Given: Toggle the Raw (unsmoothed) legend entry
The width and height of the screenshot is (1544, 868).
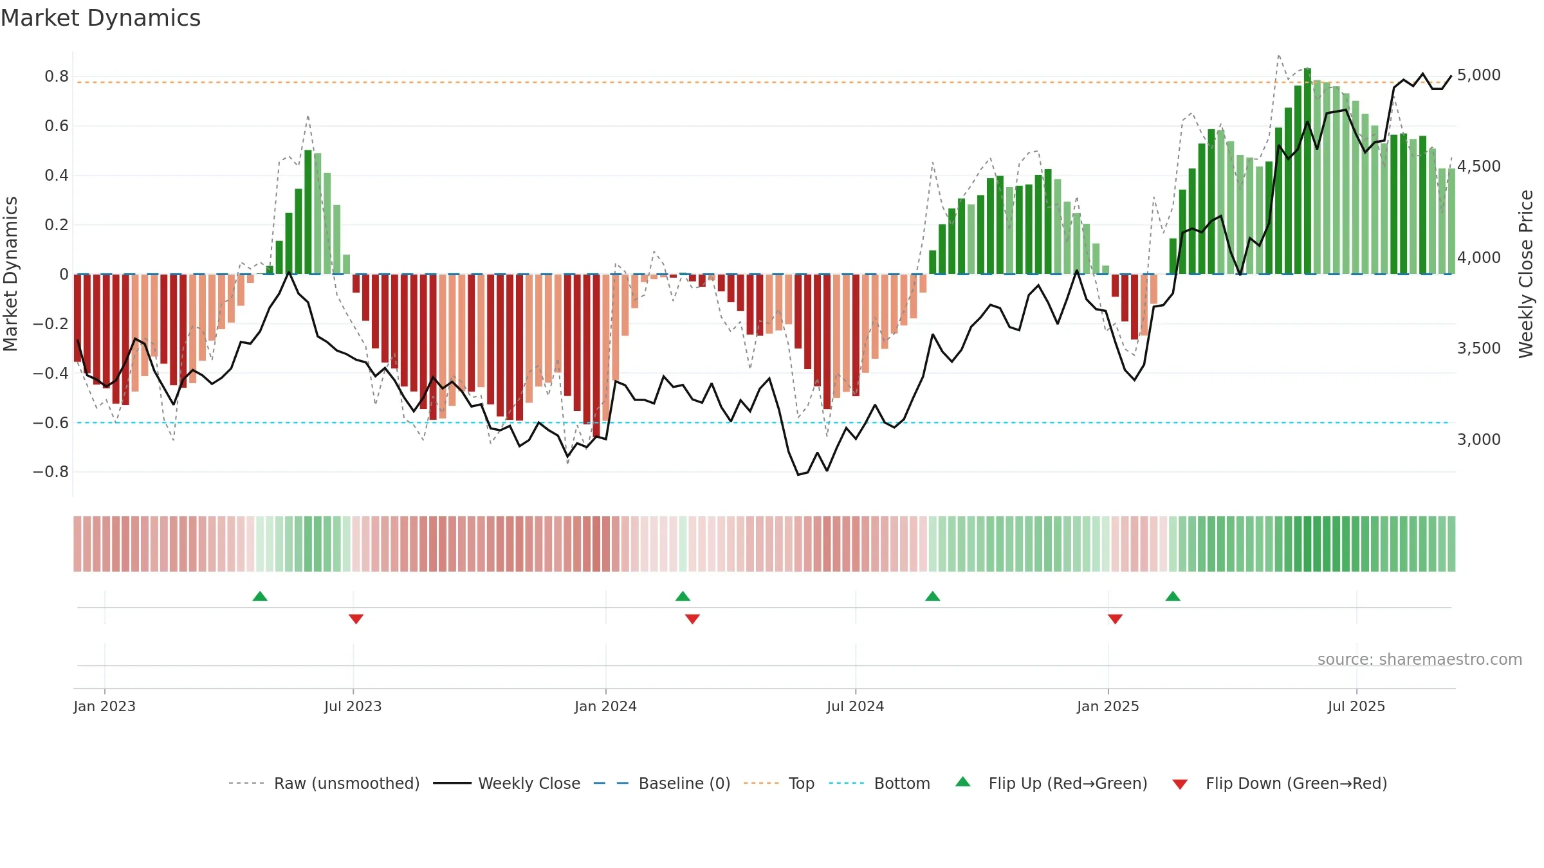Looking at the screenshot, I should click(x=324, y=783).
